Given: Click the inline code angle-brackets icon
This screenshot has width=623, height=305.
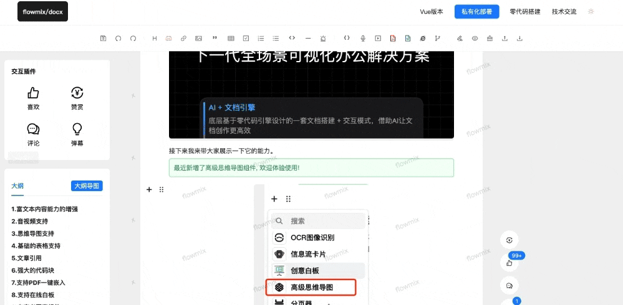Looking at the screenshot, I should pyautogui.click(x=292, y=38).
